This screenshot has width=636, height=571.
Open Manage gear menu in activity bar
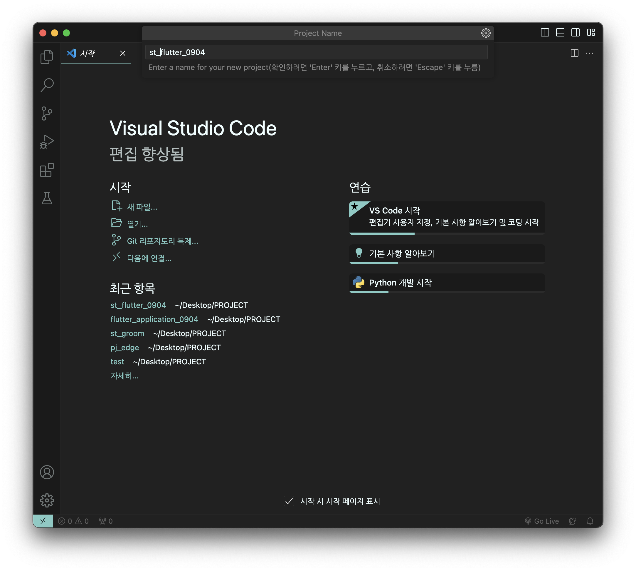[x=47, y=500]
